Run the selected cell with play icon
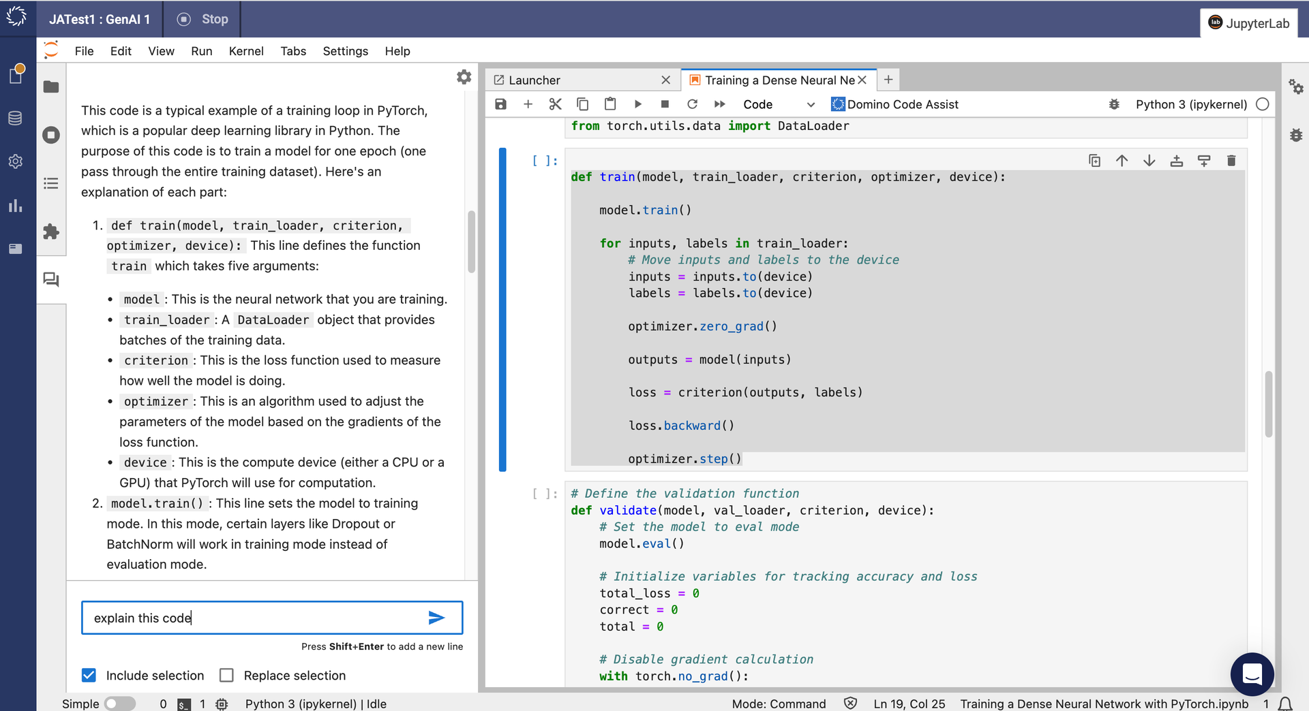Screen dimensions: 1309x711 [637, 104]
